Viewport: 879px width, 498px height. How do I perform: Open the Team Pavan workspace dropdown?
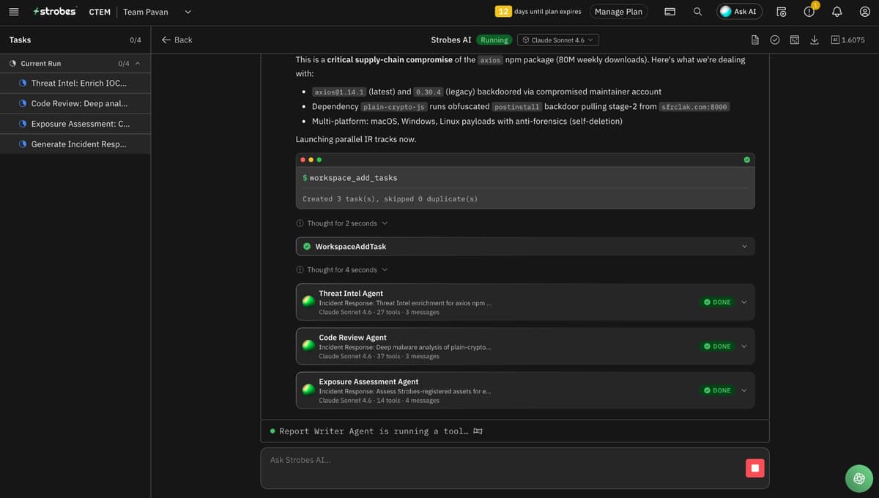(x=157, y=12)
